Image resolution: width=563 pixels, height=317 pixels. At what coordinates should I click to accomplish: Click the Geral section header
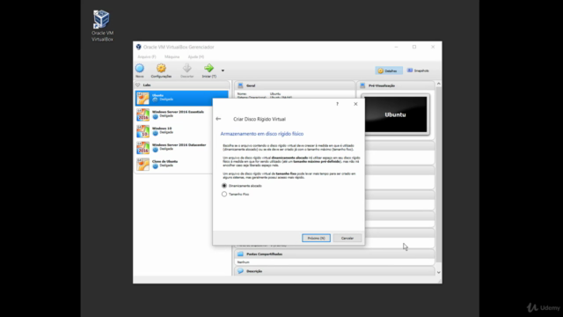[295, 85]
